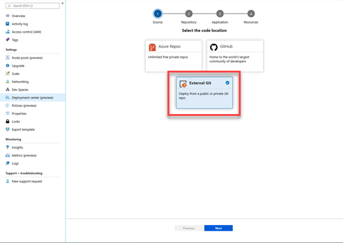Click the External Git logo icon
Image resolution: width=343 pixels, height=243 pixels.
click(x=183, y=84)
